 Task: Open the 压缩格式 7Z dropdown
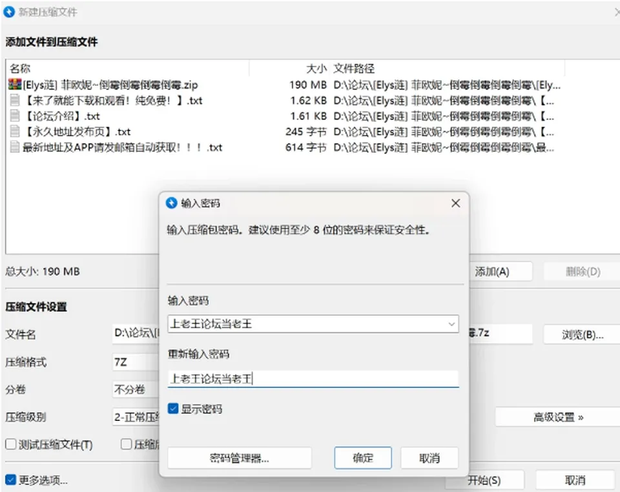[136, 362]
